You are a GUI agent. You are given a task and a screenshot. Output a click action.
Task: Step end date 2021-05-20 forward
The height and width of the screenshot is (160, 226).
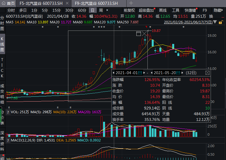point(182,73)
